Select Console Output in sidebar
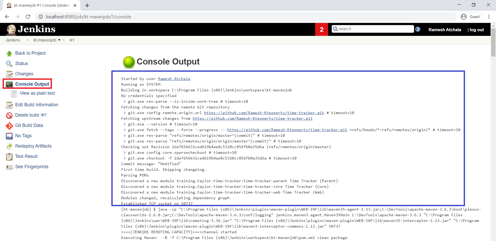 (32, 84)
